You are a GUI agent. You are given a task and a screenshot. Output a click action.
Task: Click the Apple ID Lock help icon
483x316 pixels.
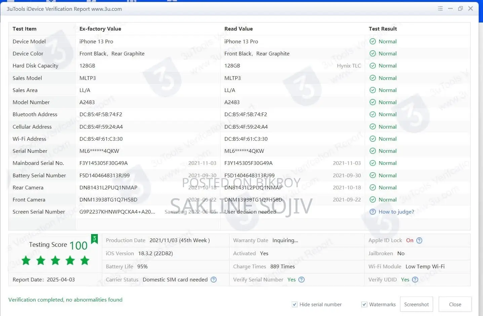tap(419, 240)
